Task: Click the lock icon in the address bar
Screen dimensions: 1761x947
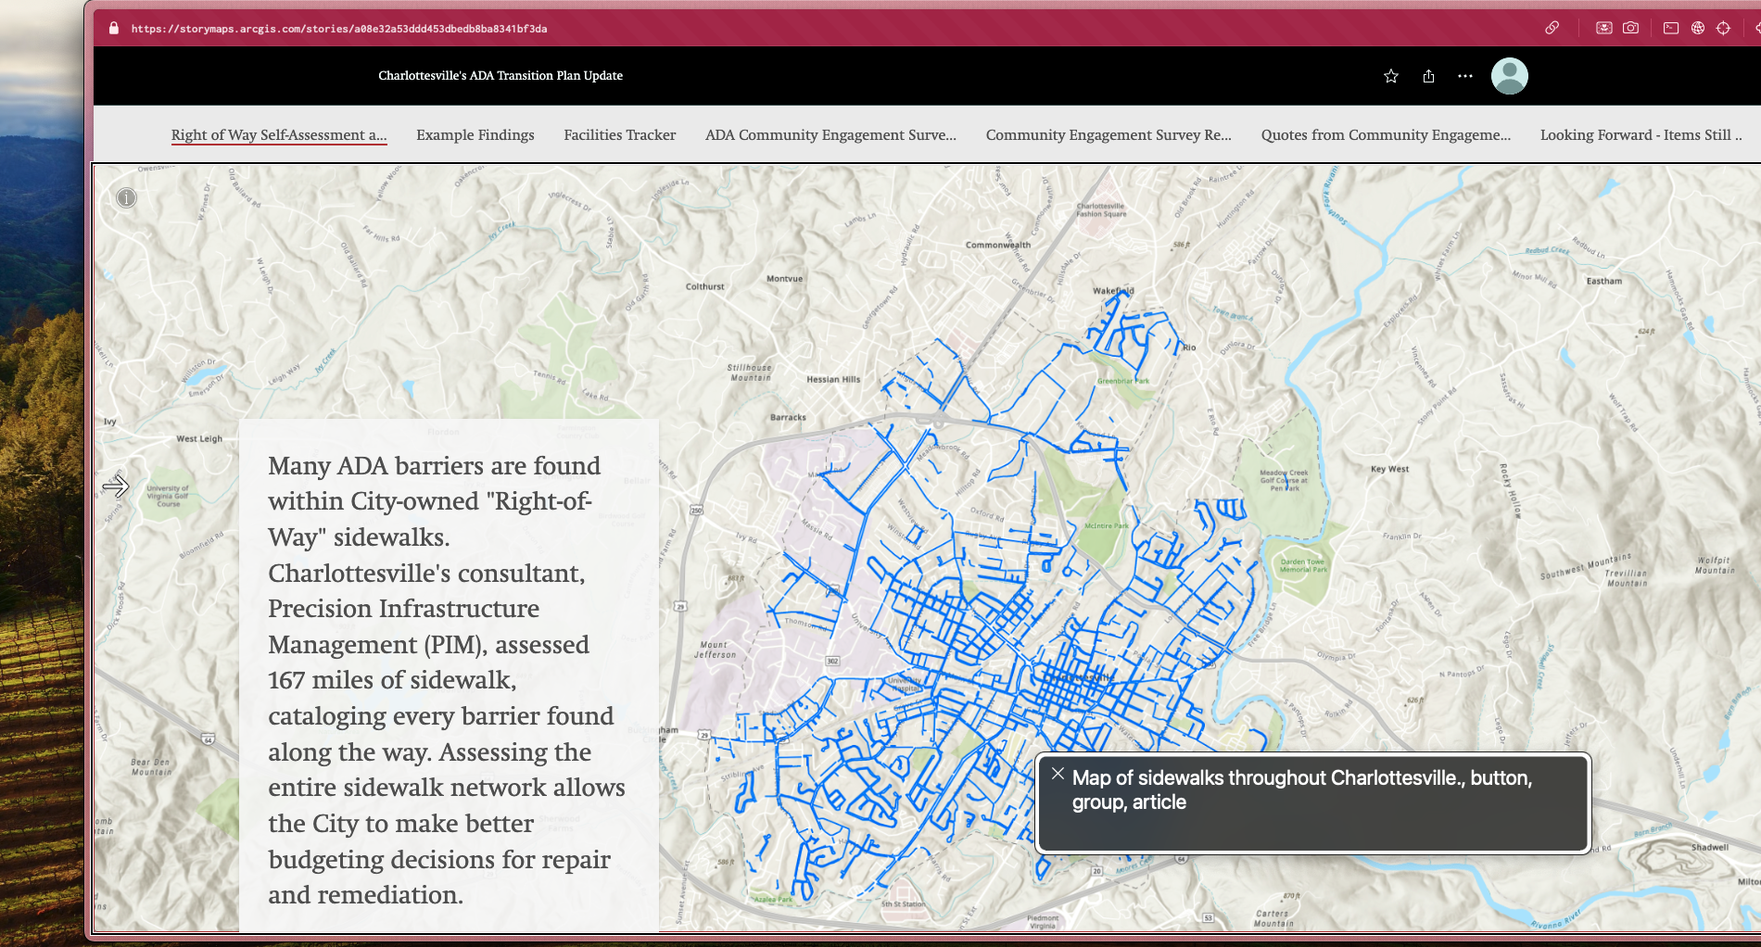Action: tap(113, 28)
